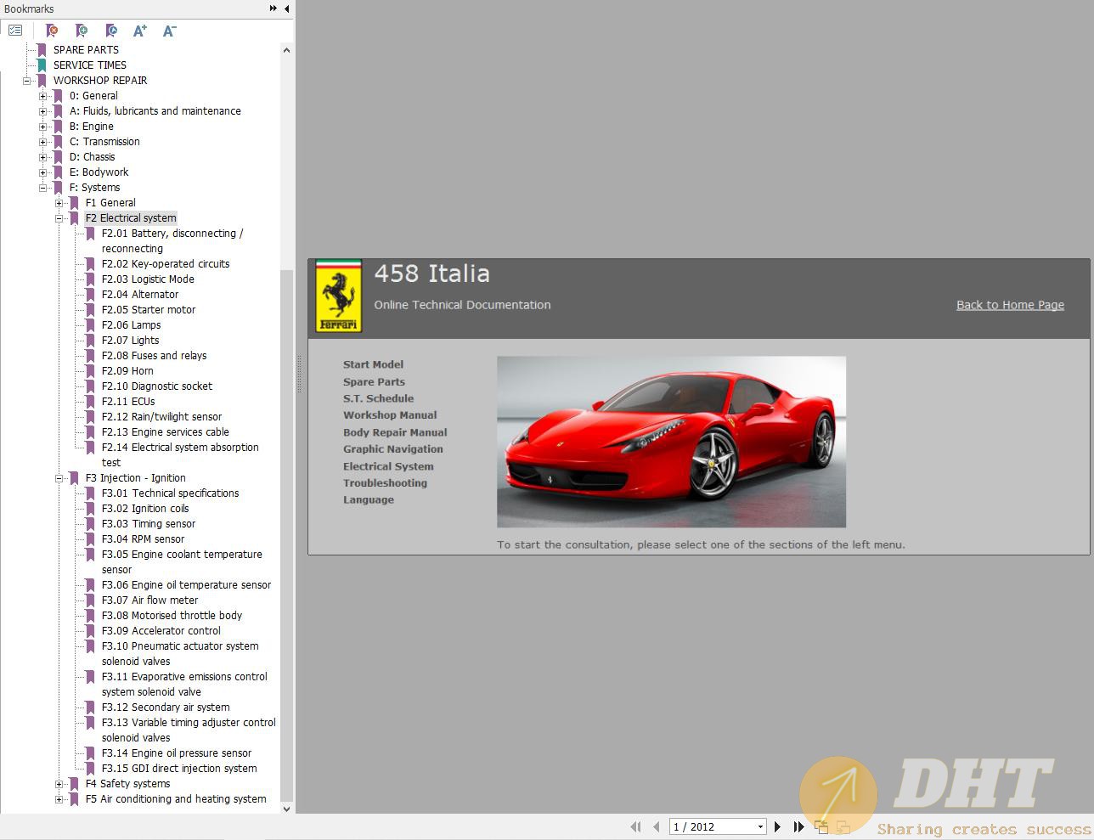1094x840 pixels.
Task: Open the bookmarks options menu icon
Action: pyautogui.click(x=15, y=31)
